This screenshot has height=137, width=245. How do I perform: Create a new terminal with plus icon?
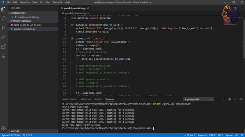(218, 99)
